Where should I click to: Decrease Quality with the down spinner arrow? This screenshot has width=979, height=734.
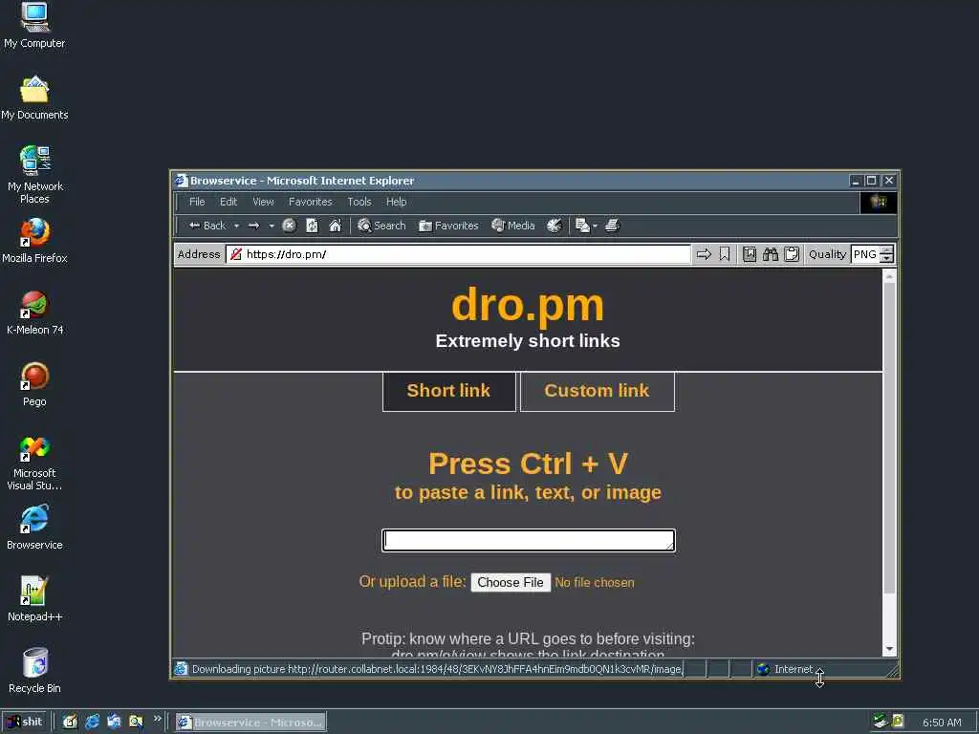click(886, 258)
